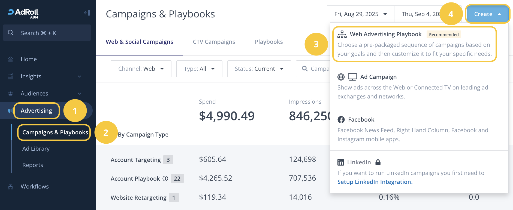Click the Workflows hierarchy icon
The height and width of the screenshot is (210, 513).
[x=11, y=187]
